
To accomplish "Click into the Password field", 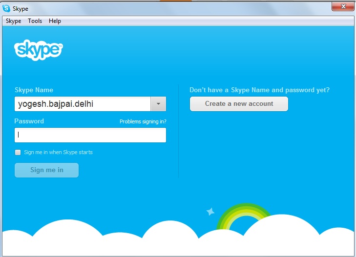I will 90,135.
